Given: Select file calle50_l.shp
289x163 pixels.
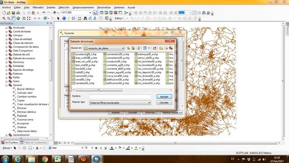Looking at the screenshot, I should coord(81,72).
